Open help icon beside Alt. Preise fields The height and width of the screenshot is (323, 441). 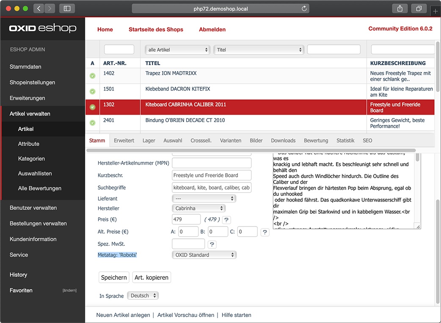tap(265, 232)
